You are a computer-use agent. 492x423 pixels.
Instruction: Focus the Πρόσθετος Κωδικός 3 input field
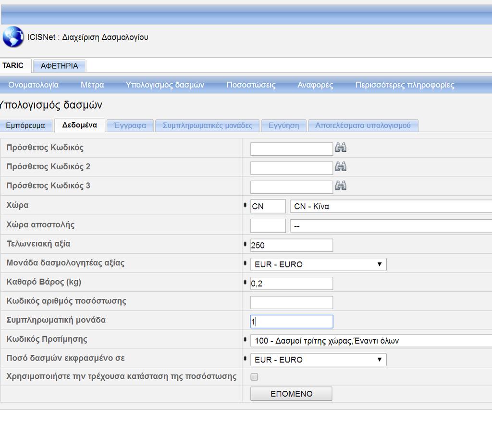(292, 187)
